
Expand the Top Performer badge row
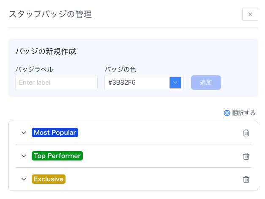point(24,156)
